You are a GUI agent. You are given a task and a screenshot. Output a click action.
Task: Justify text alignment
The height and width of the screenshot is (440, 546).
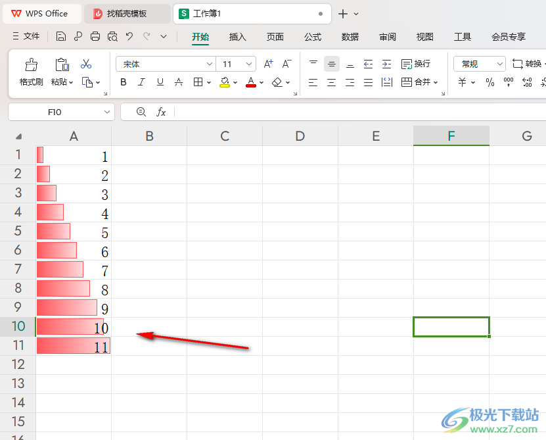[x=369, y=82]
